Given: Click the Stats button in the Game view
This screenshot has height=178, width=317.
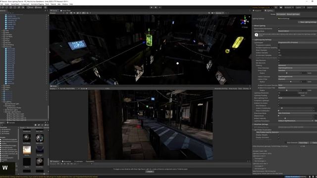Looking at the screenshot, I should tap(240, 89).
